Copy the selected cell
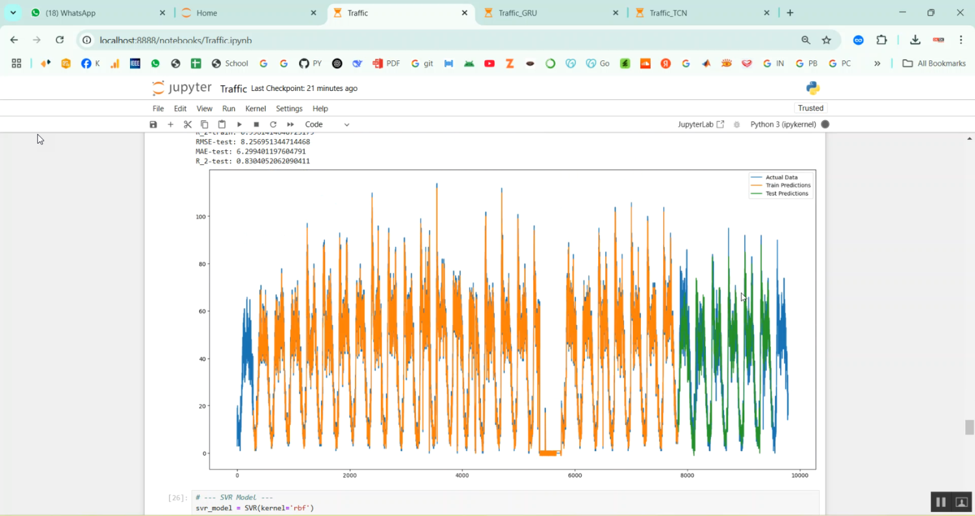The width and height of the screenshot is (975, 516). (x=204, y=124)
